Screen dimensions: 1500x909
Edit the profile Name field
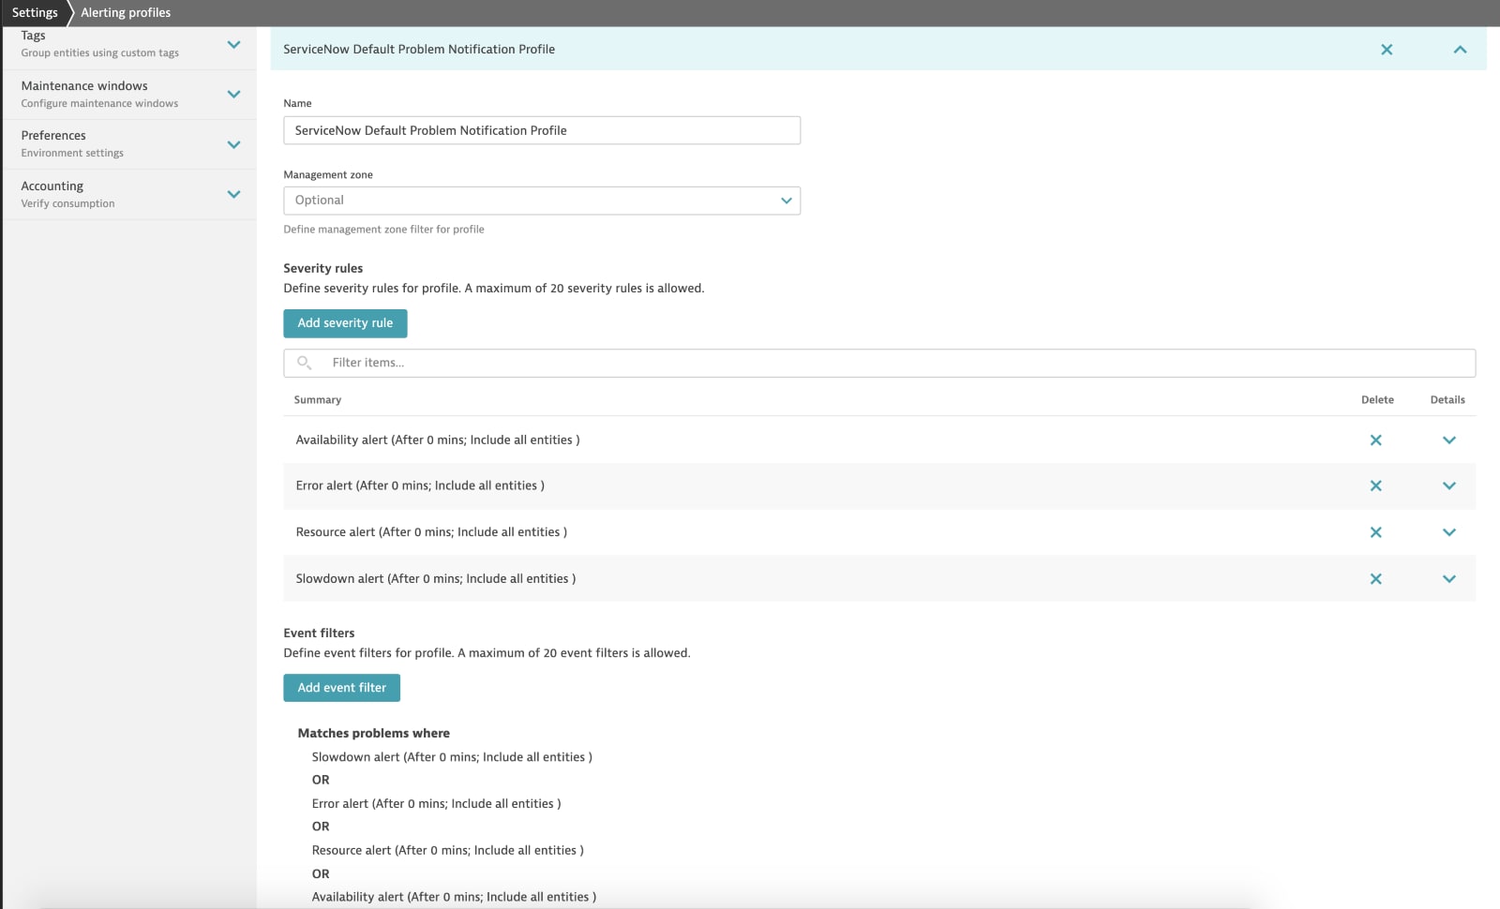[542, 130]
